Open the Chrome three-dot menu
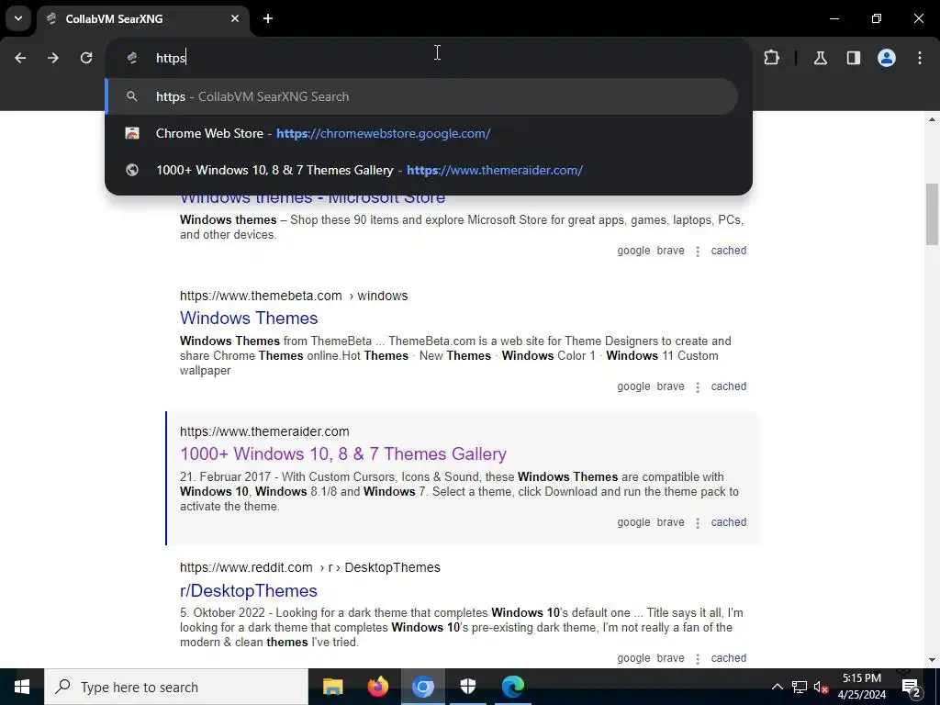This screenshot has width=940, height=705. point(920,58)
